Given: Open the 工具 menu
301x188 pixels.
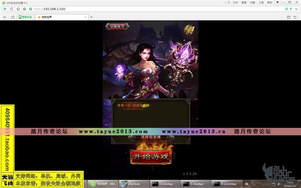Looking at the screenshot, I should pyautogui.click(x=261, y=3).
